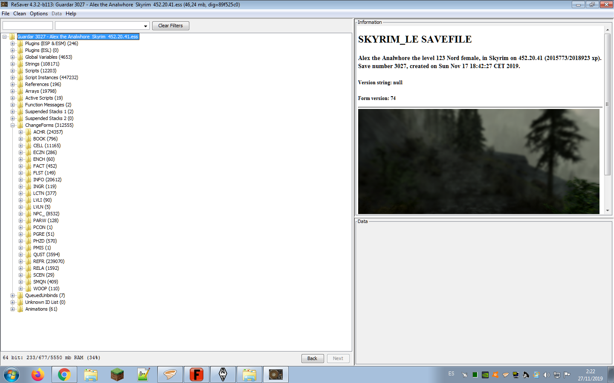614x383 pixels.
Task: Select the "Suspended Stacks 2 (0)" row
Action: (x=49, y=118)
